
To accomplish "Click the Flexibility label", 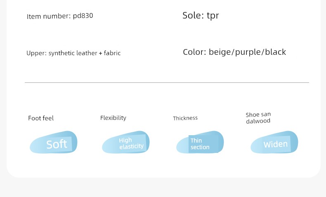I will click(113, 118).
